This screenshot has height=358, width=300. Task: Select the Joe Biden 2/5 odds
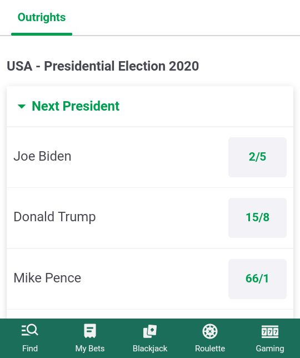[257, 157]
